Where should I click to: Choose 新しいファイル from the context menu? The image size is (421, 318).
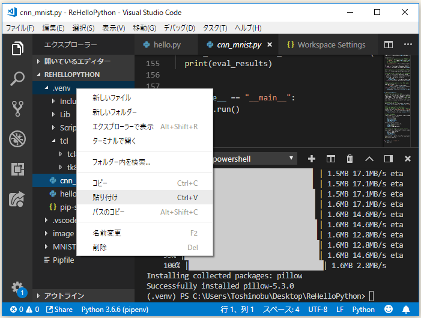(x=145, y=97)
